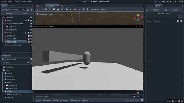184x103 pixels.
Task: Activate the Move Mode tool
Action: pyautogui.click(x=42, y=9)
